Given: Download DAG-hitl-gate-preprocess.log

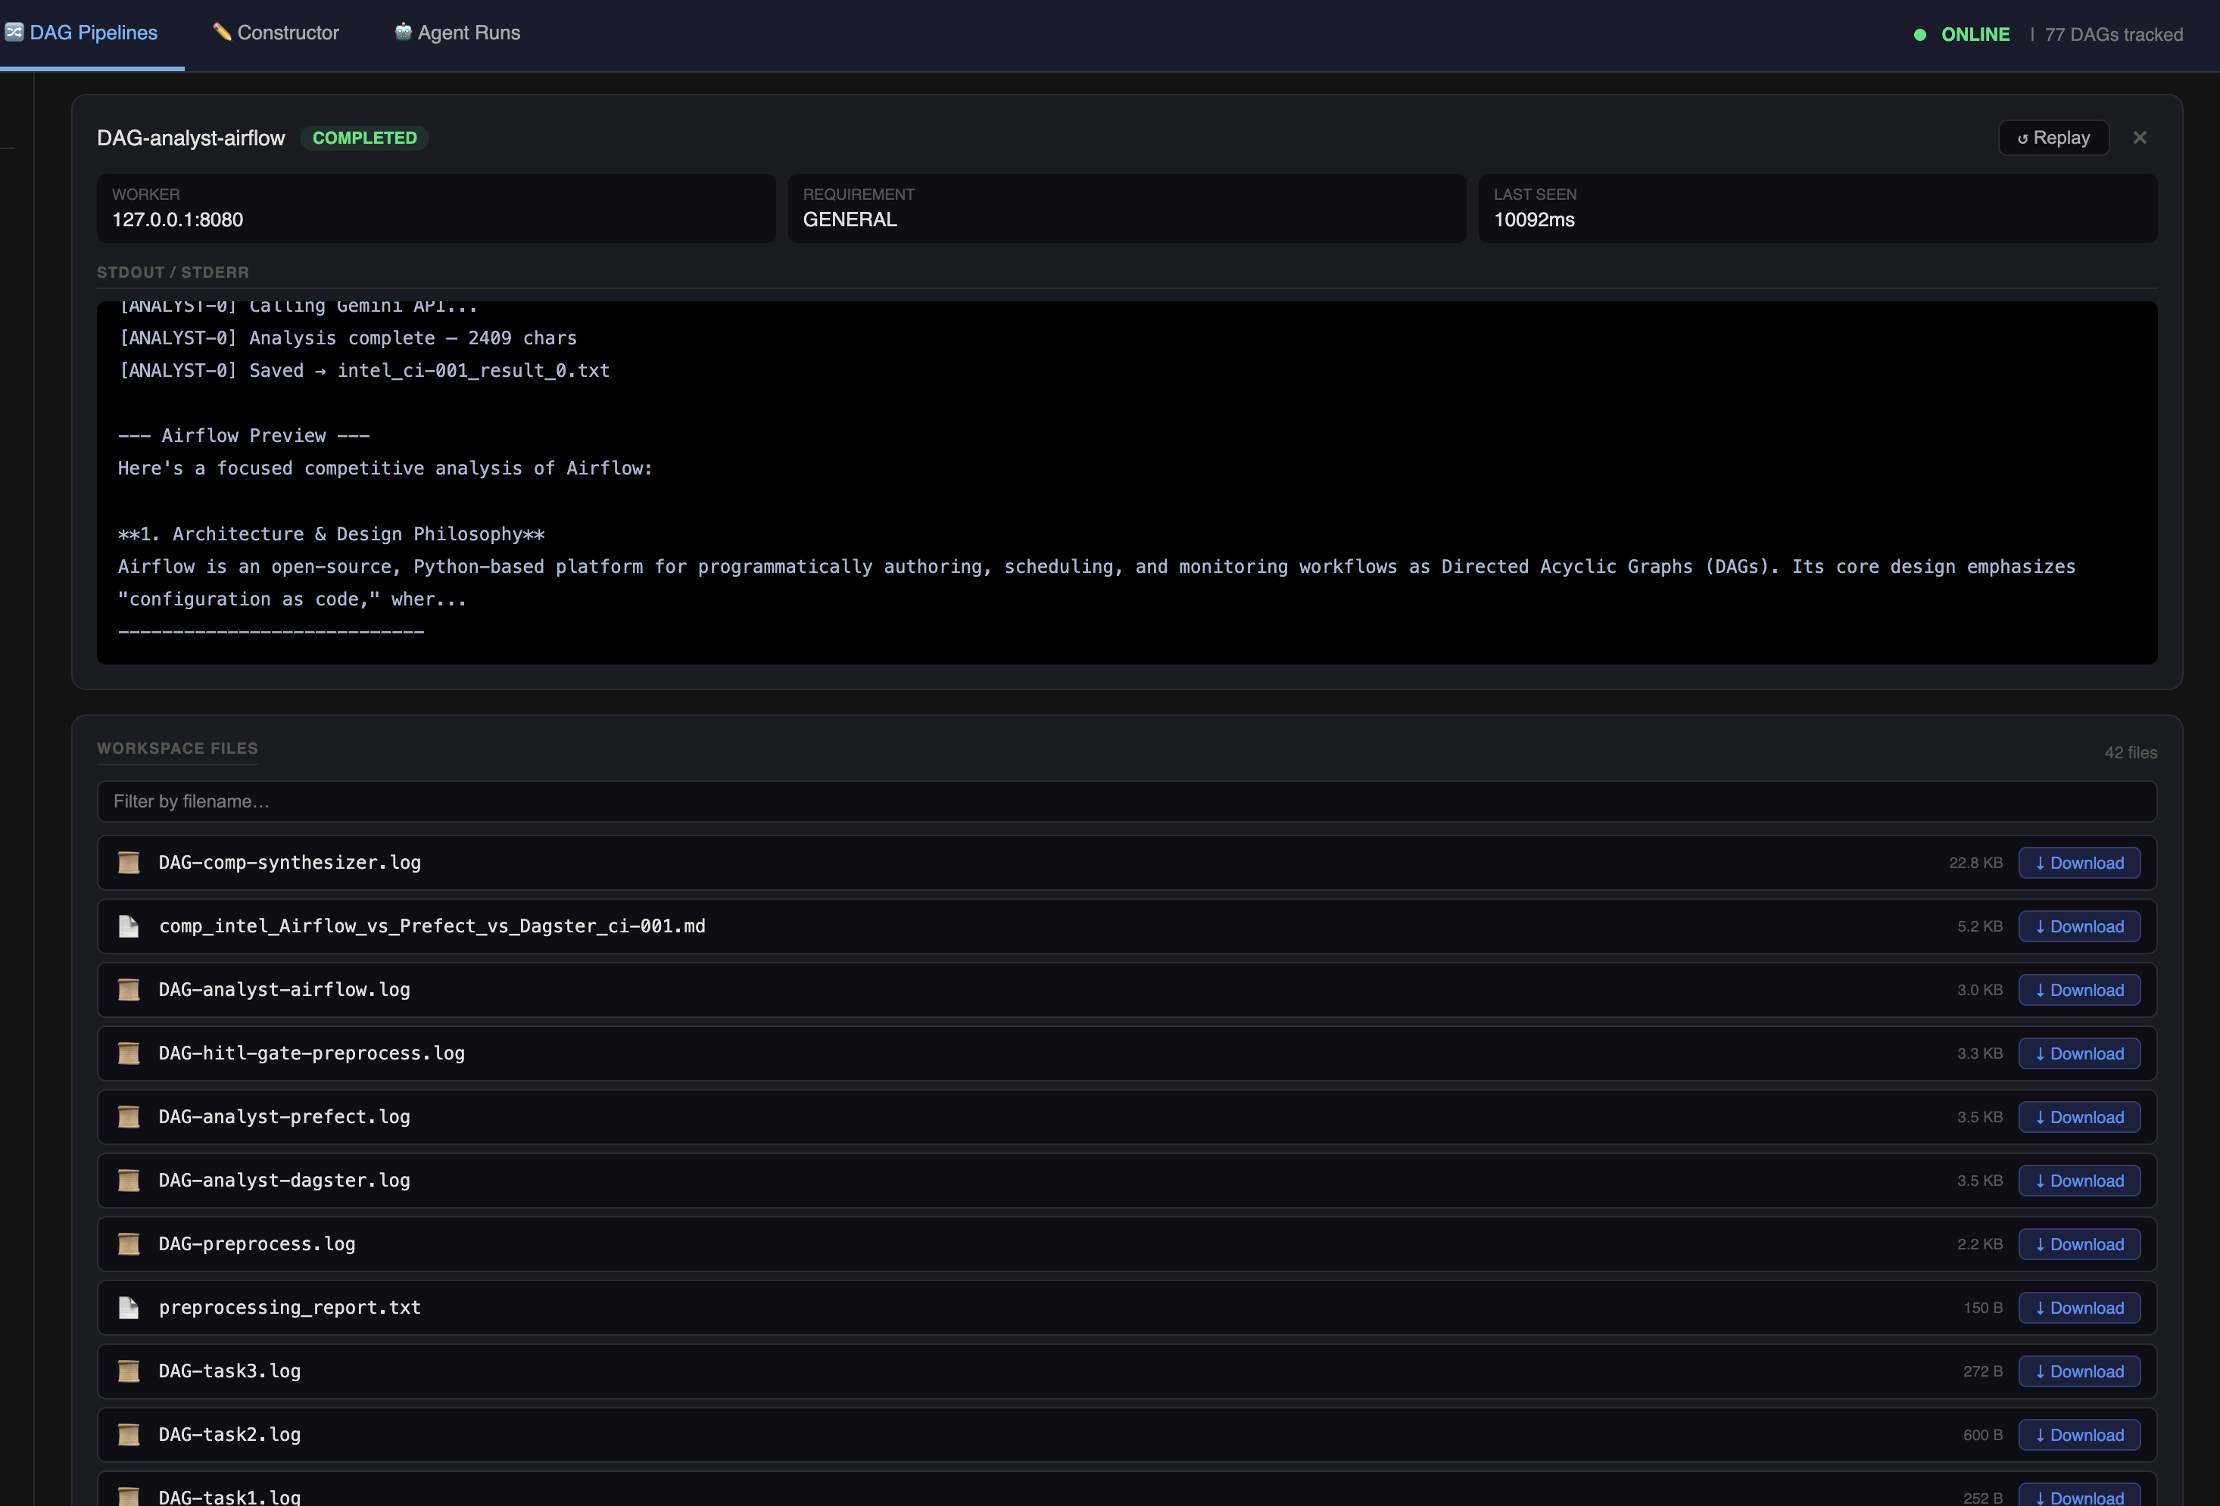Looking at the screenshot, I should [2078, 1053].
